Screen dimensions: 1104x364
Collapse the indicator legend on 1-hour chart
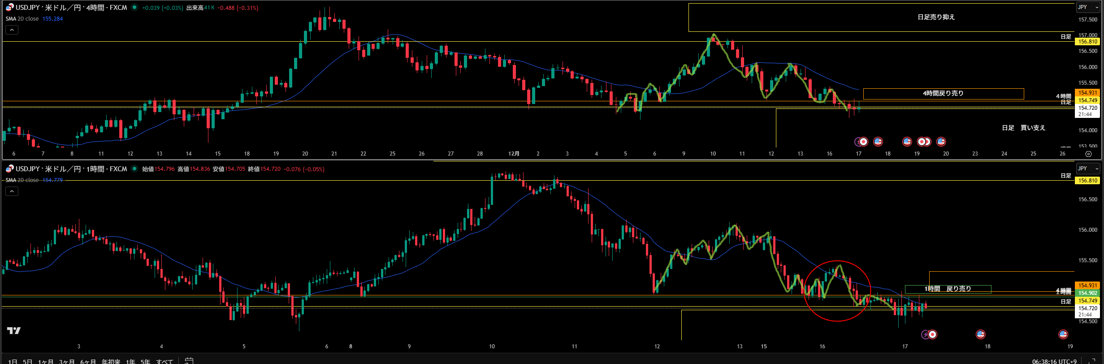pyautogui.click(x=12, y=191)
